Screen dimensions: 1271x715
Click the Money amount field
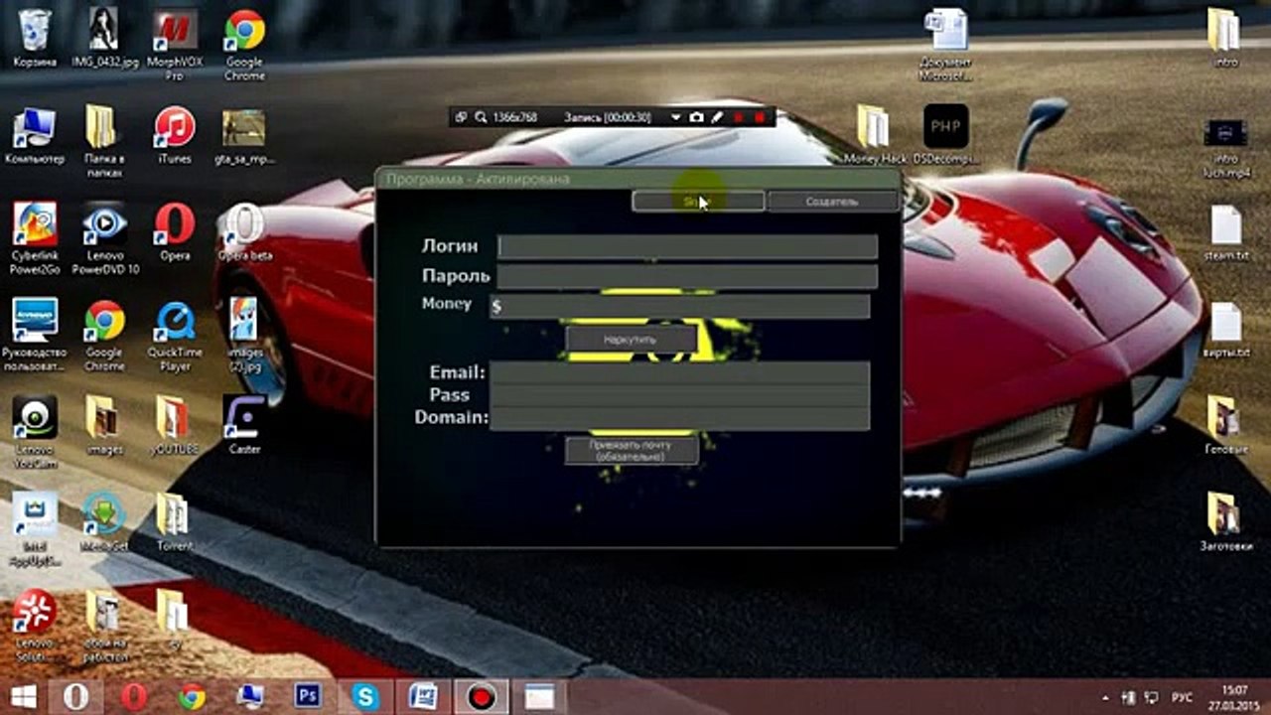680,306
